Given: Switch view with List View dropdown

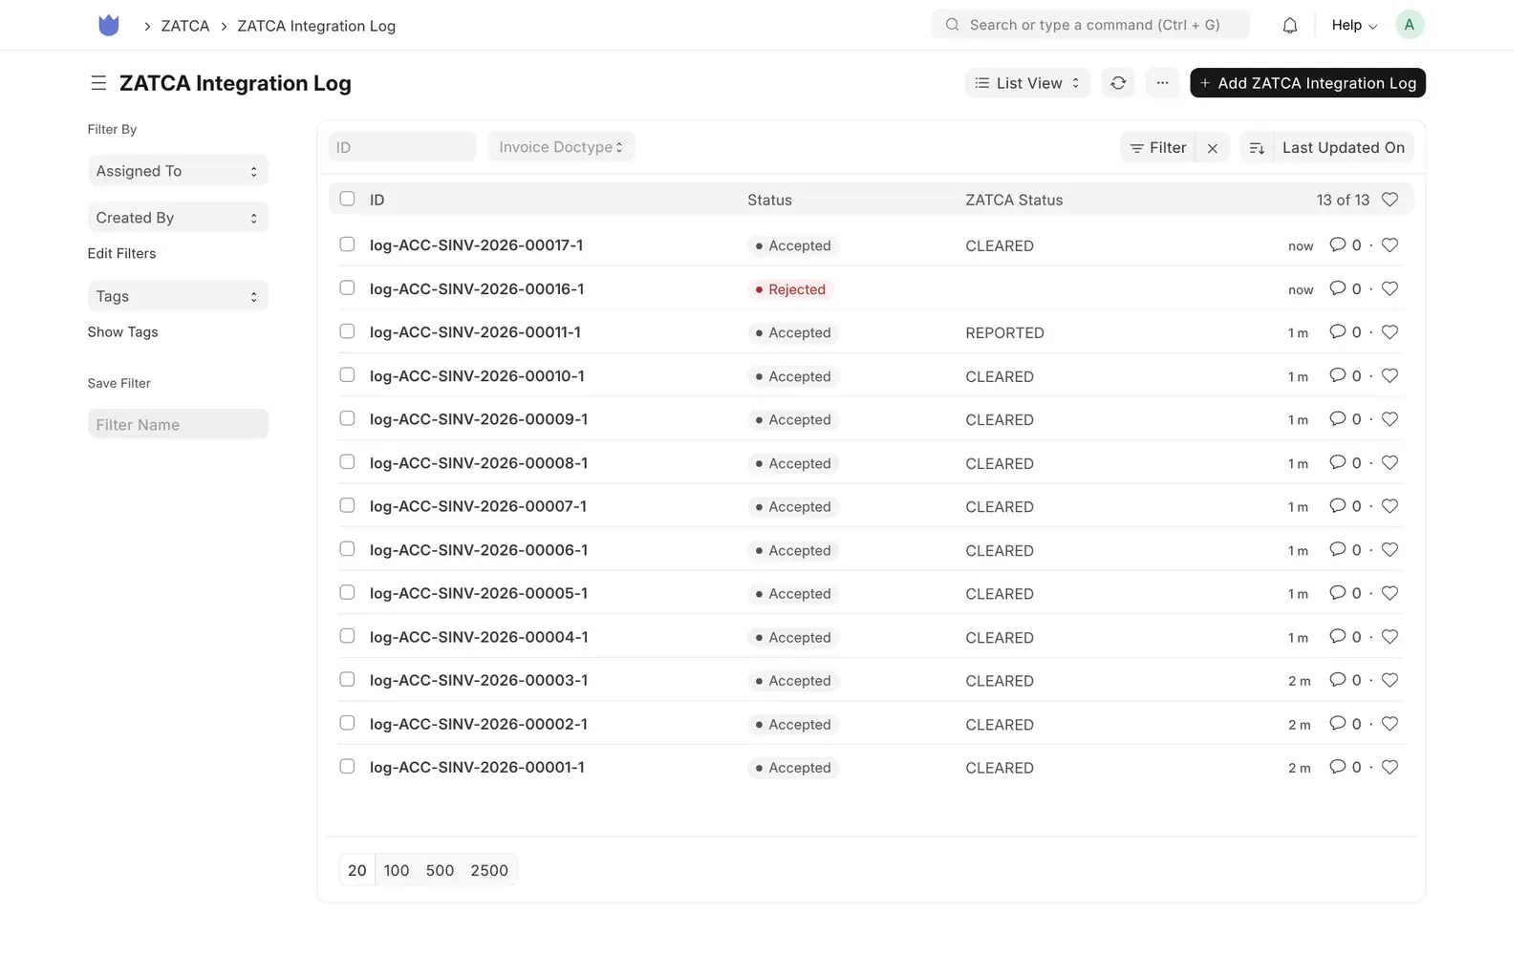Looking at the screenshot, I should point(1027,83).
